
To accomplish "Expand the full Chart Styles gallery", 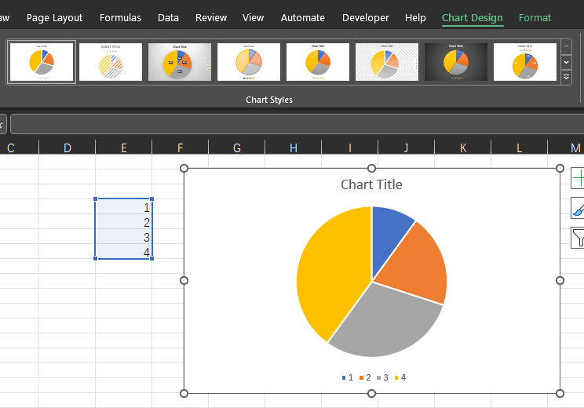I will point(566,78).
